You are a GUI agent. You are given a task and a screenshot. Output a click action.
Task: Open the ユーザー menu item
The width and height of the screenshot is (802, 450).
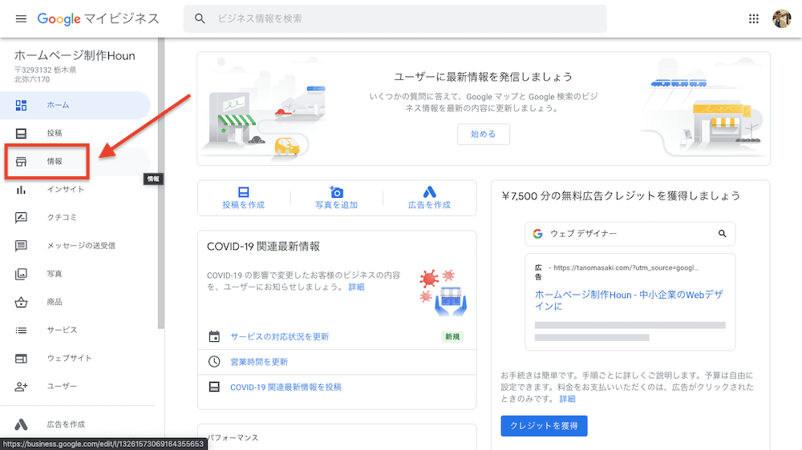pos(75,386)
